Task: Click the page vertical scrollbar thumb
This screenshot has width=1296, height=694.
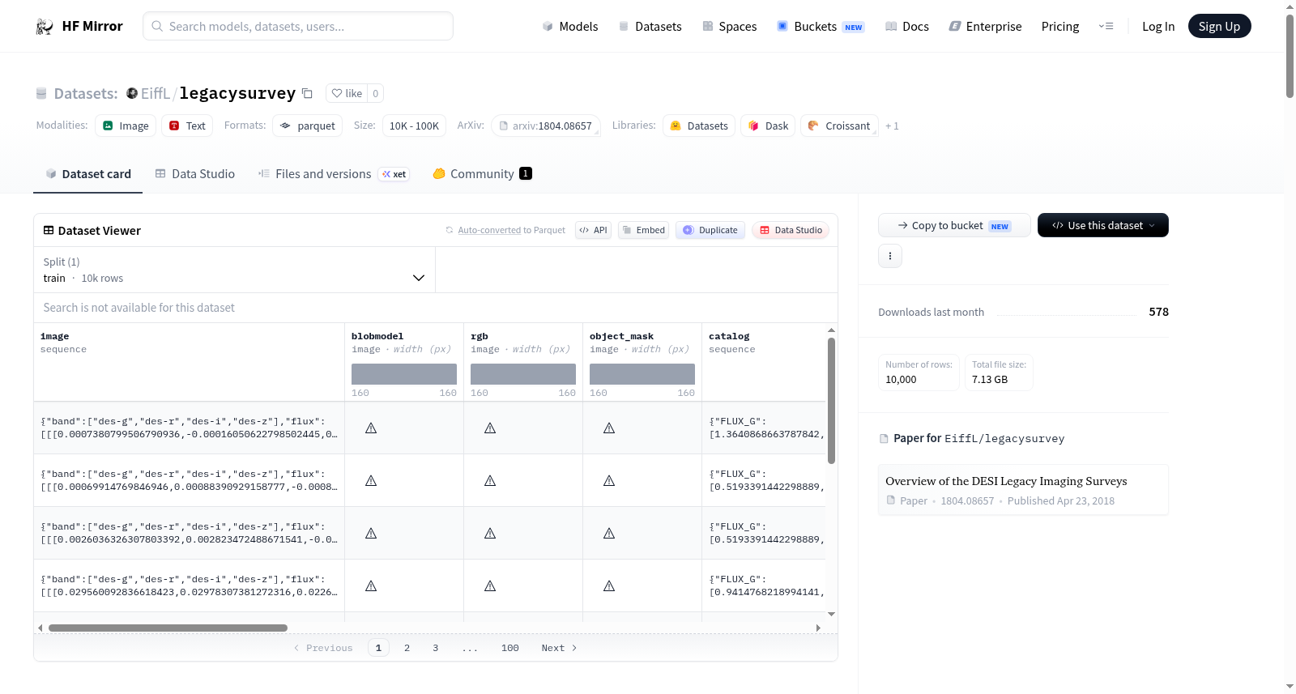Action: [x=1290, y=56]
